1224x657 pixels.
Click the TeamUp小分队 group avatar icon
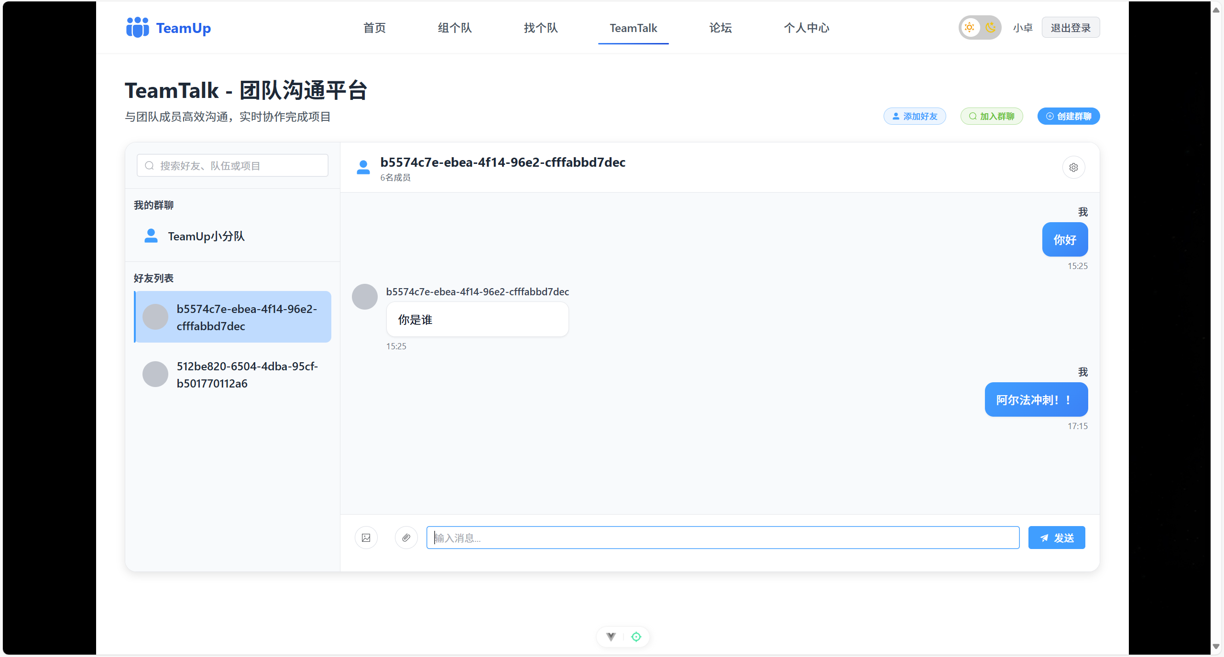pyautogui.click(x=150, y=236)
